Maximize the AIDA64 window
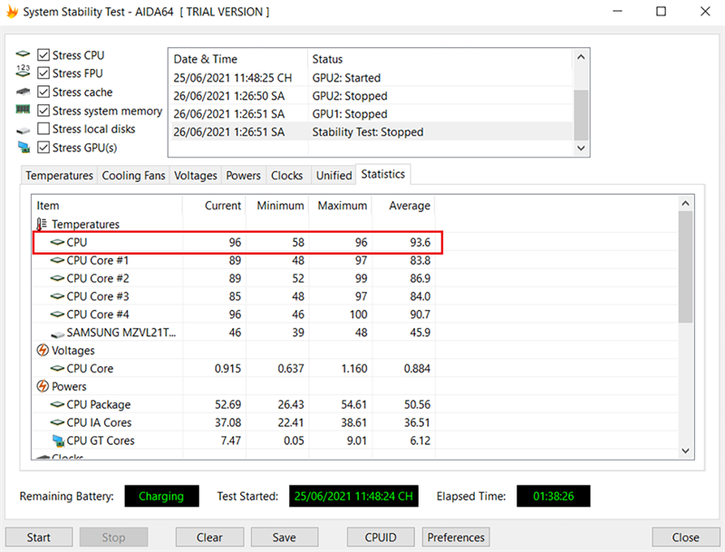Viewport: 725px width, 552px height. pos(662,11)
